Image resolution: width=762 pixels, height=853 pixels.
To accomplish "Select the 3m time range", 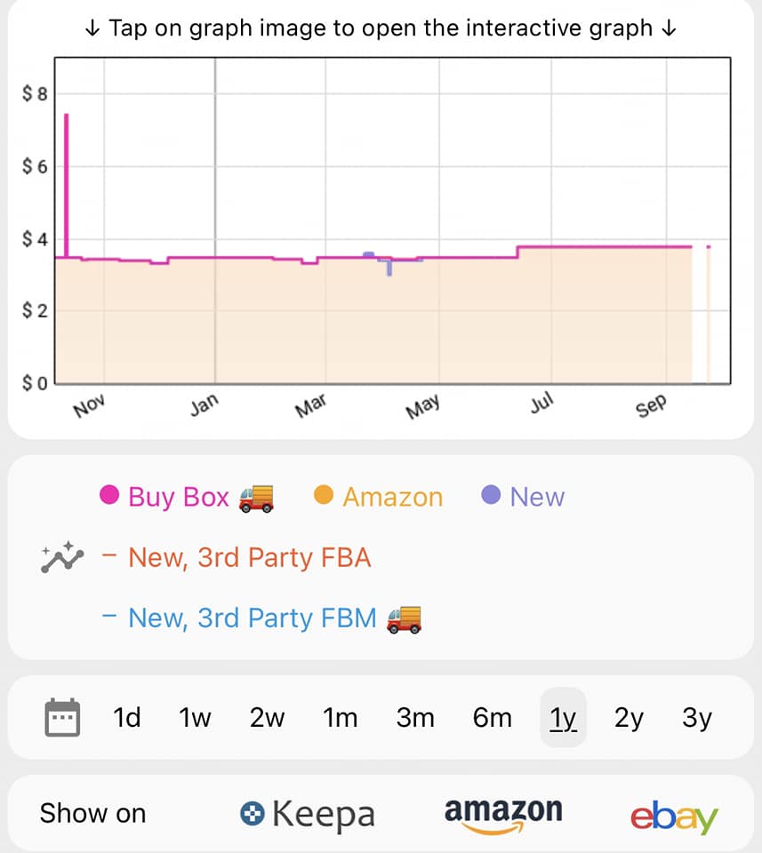I will click(415, 718).
